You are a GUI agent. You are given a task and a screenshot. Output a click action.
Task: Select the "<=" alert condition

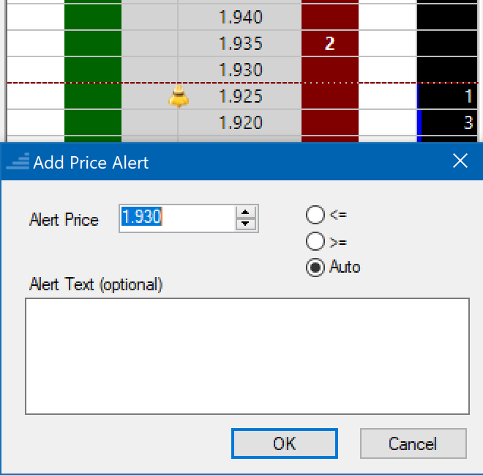[x=315, y=215]
